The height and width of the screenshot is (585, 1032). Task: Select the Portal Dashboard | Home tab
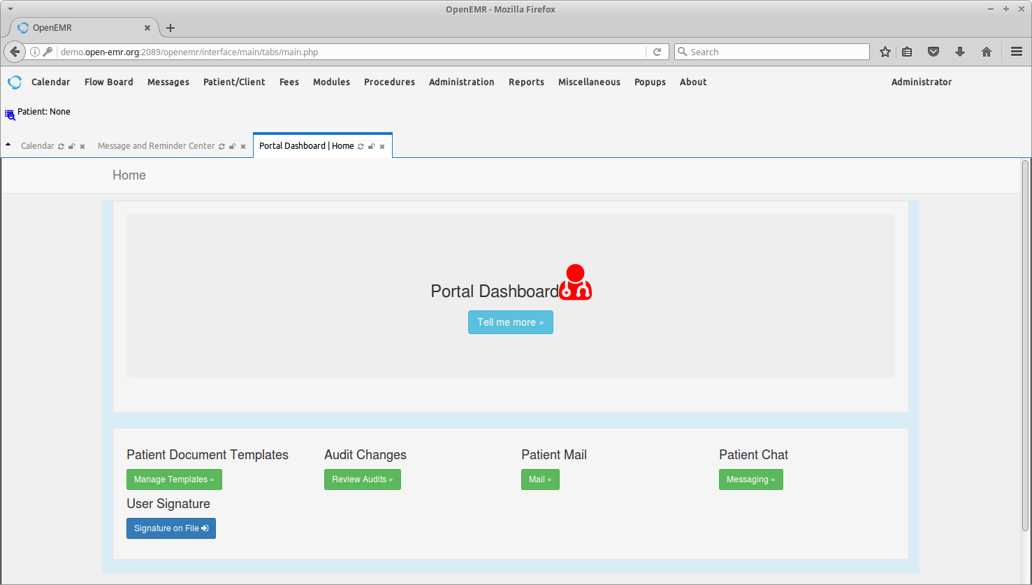[x=307, y=146]
